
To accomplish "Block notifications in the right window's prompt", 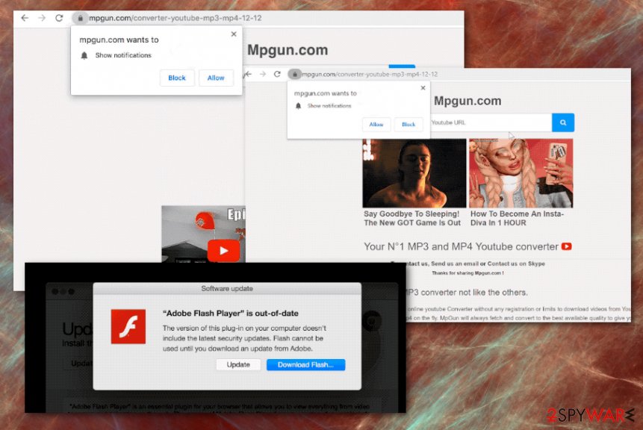I will (x=409, y=124).
